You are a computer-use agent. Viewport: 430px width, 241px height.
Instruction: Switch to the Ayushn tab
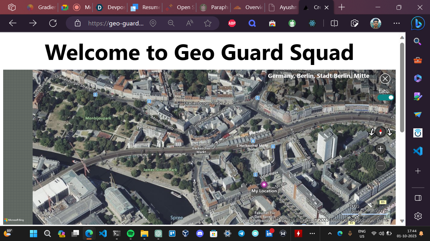coord(282,7)
